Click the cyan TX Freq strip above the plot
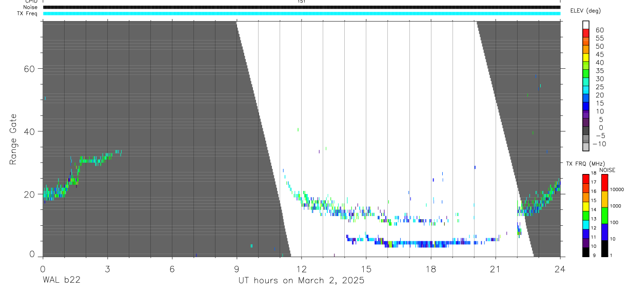The height and width of the screenshot is (291, 630). pyautogui.click(x=302, y=13)
